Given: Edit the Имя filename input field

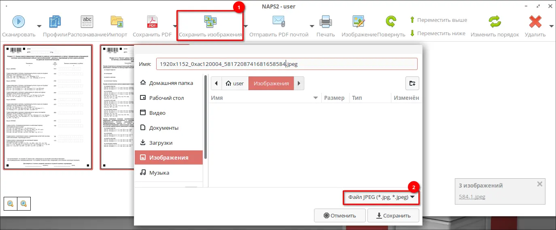Looking at the screenshot, I should click(x=286, y=64).
